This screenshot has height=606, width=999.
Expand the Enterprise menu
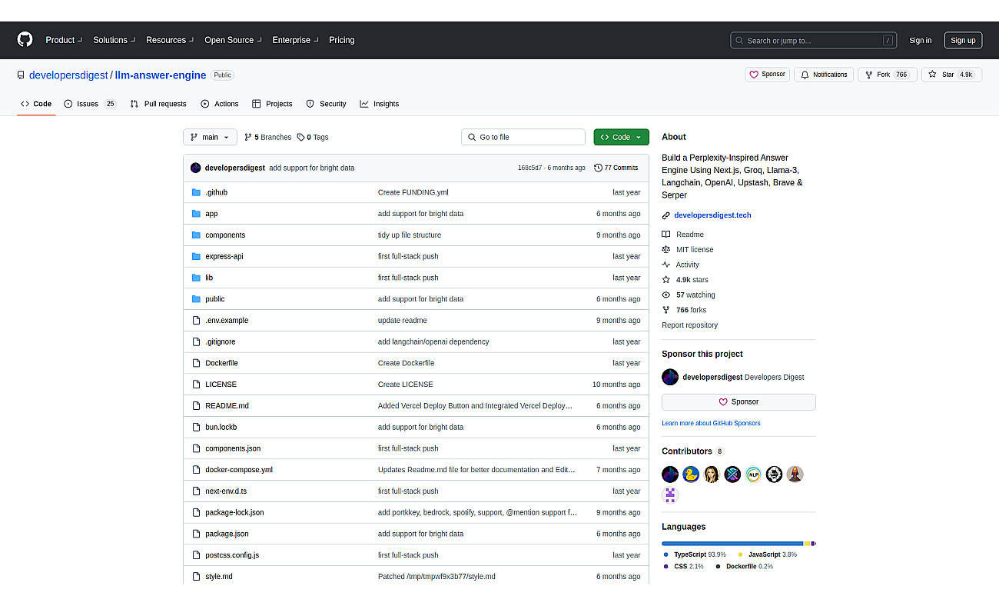click(x=294, y=40)
